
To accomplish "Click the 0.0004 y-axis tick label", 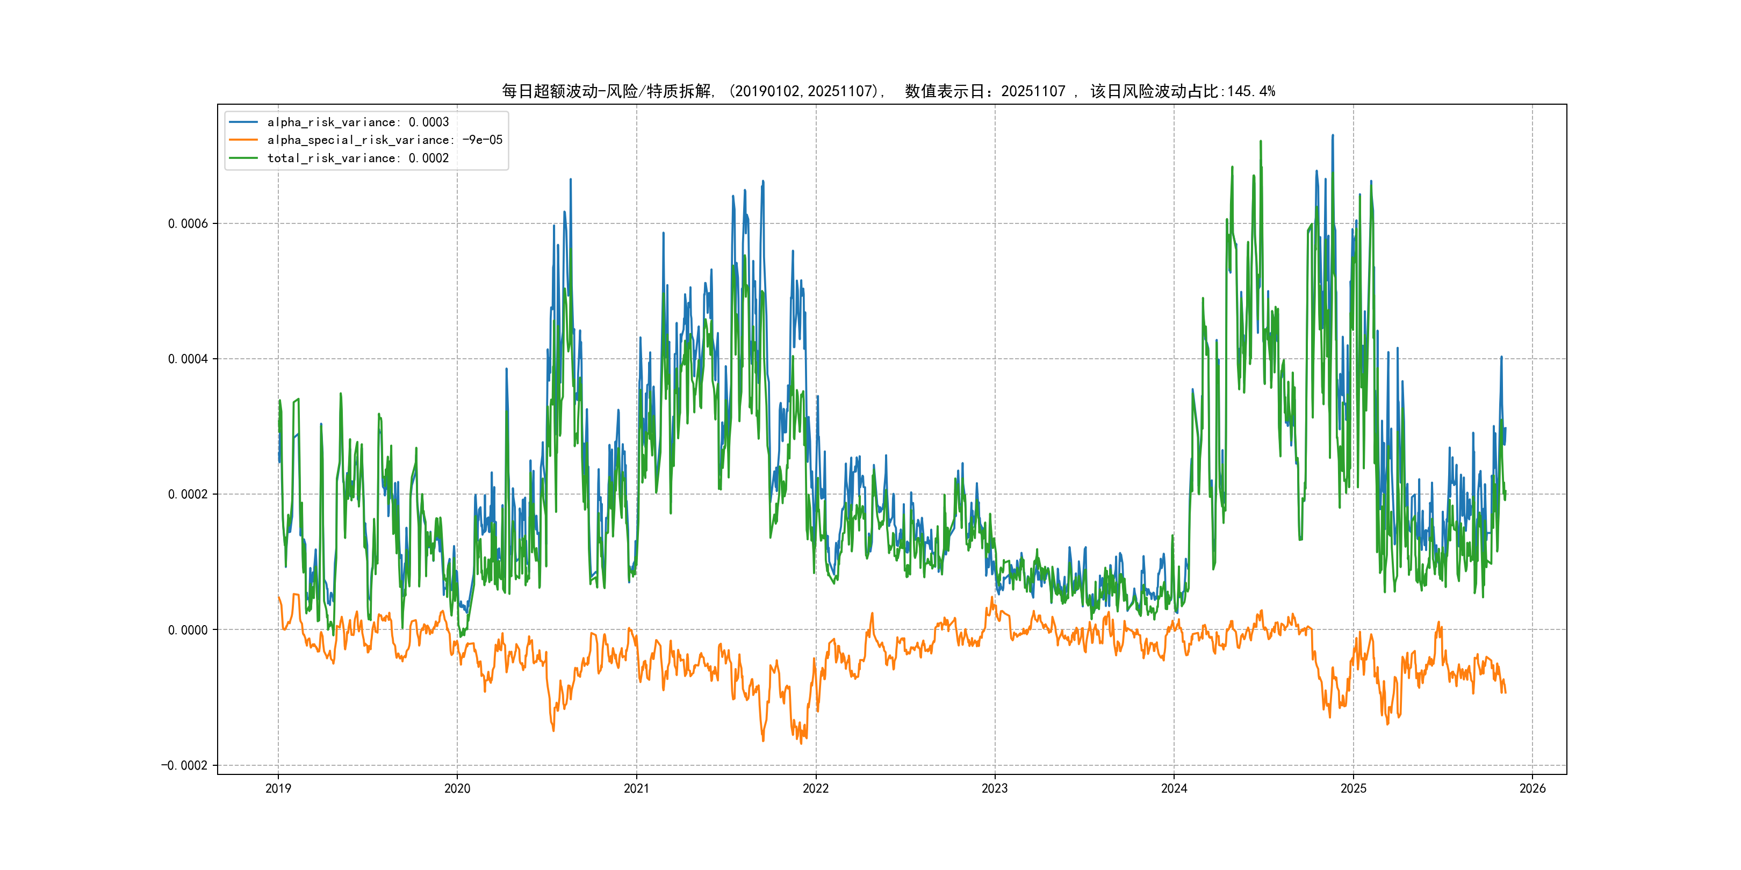I will click(x=188, y=359).
